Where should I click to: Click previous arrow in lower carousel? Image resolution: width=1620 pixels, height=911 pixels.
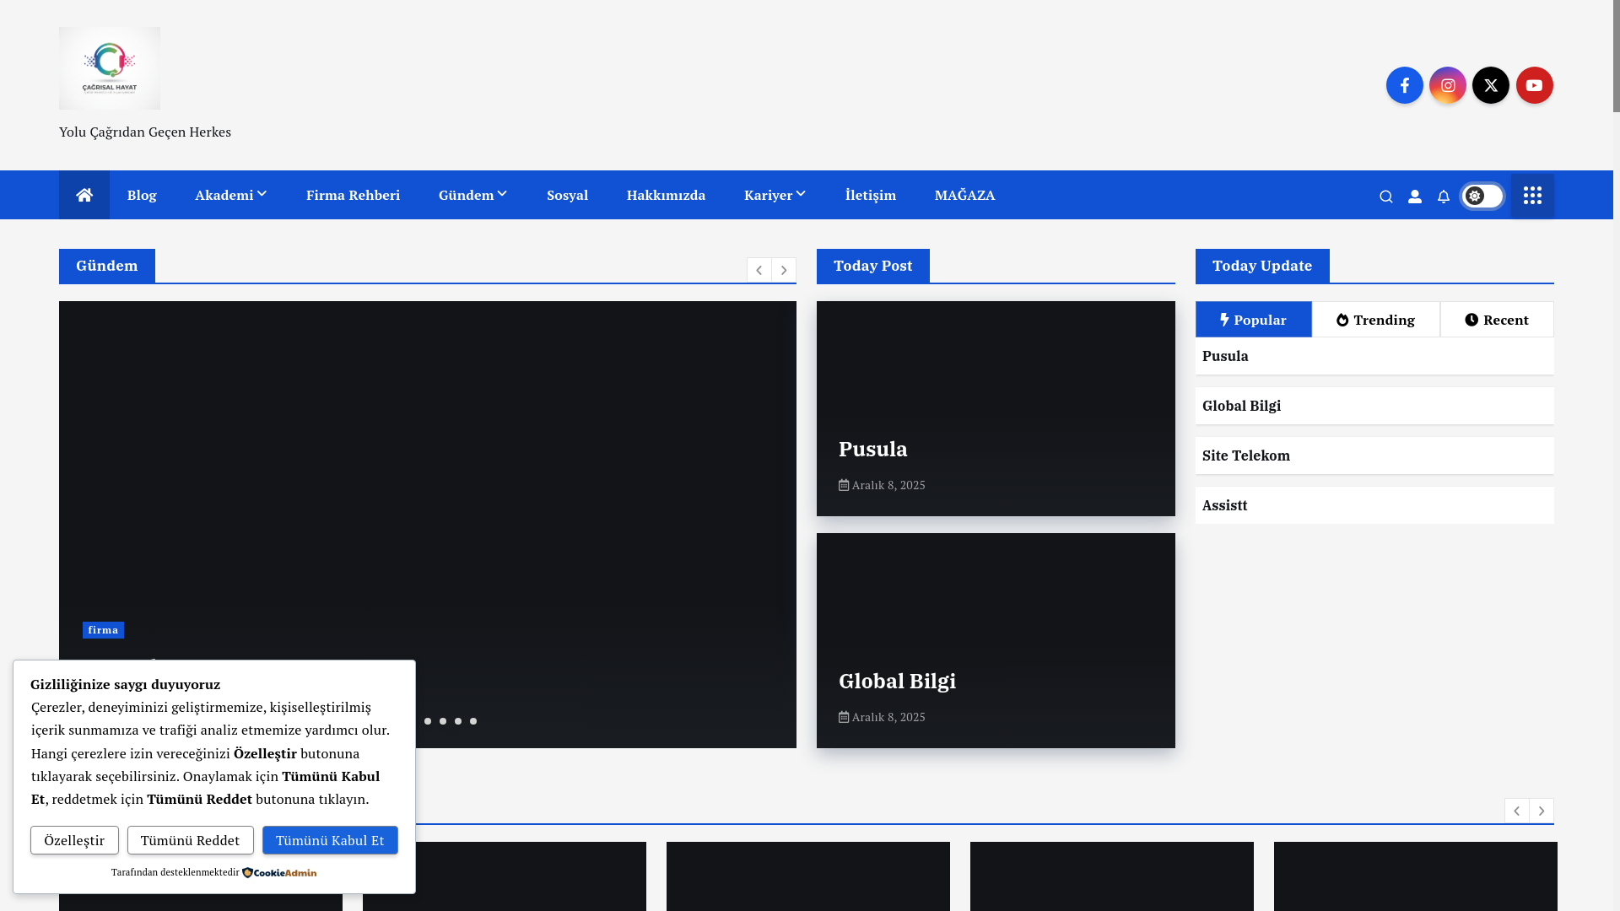click(x=1517, y=811)
